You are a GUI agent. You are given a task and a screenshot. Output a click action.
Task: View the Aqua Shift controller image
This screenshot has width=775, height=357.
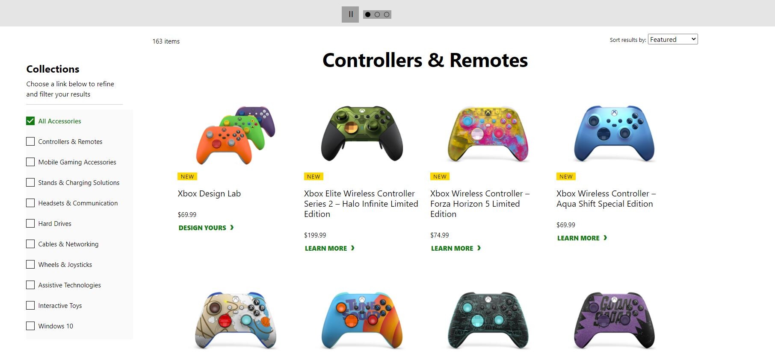614,134
